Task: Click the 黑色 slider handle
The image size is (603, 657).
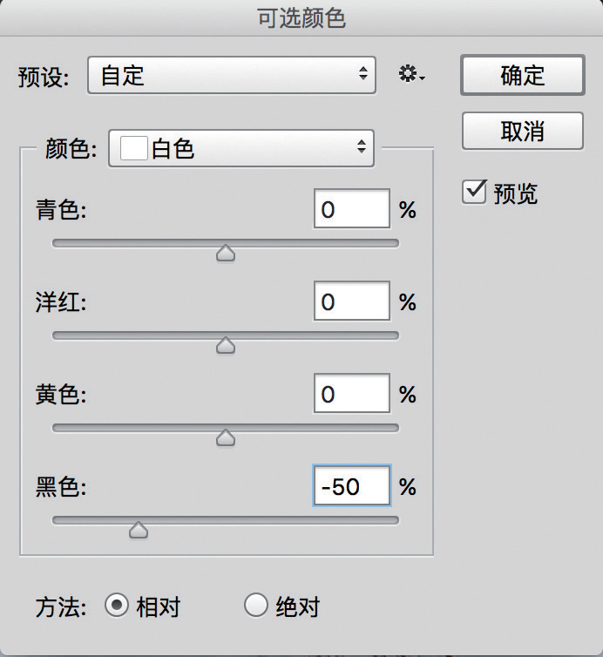Action: (x=138, y=530)
